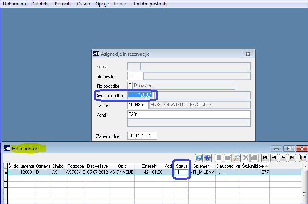This screenshot has height=204, width=308.
Task: Click the Znesek column header
Action: pyautogui.click(x=149, y=166)
